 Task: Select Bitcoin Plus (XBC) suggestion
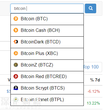pyautogui.click(x=47, y=54)
